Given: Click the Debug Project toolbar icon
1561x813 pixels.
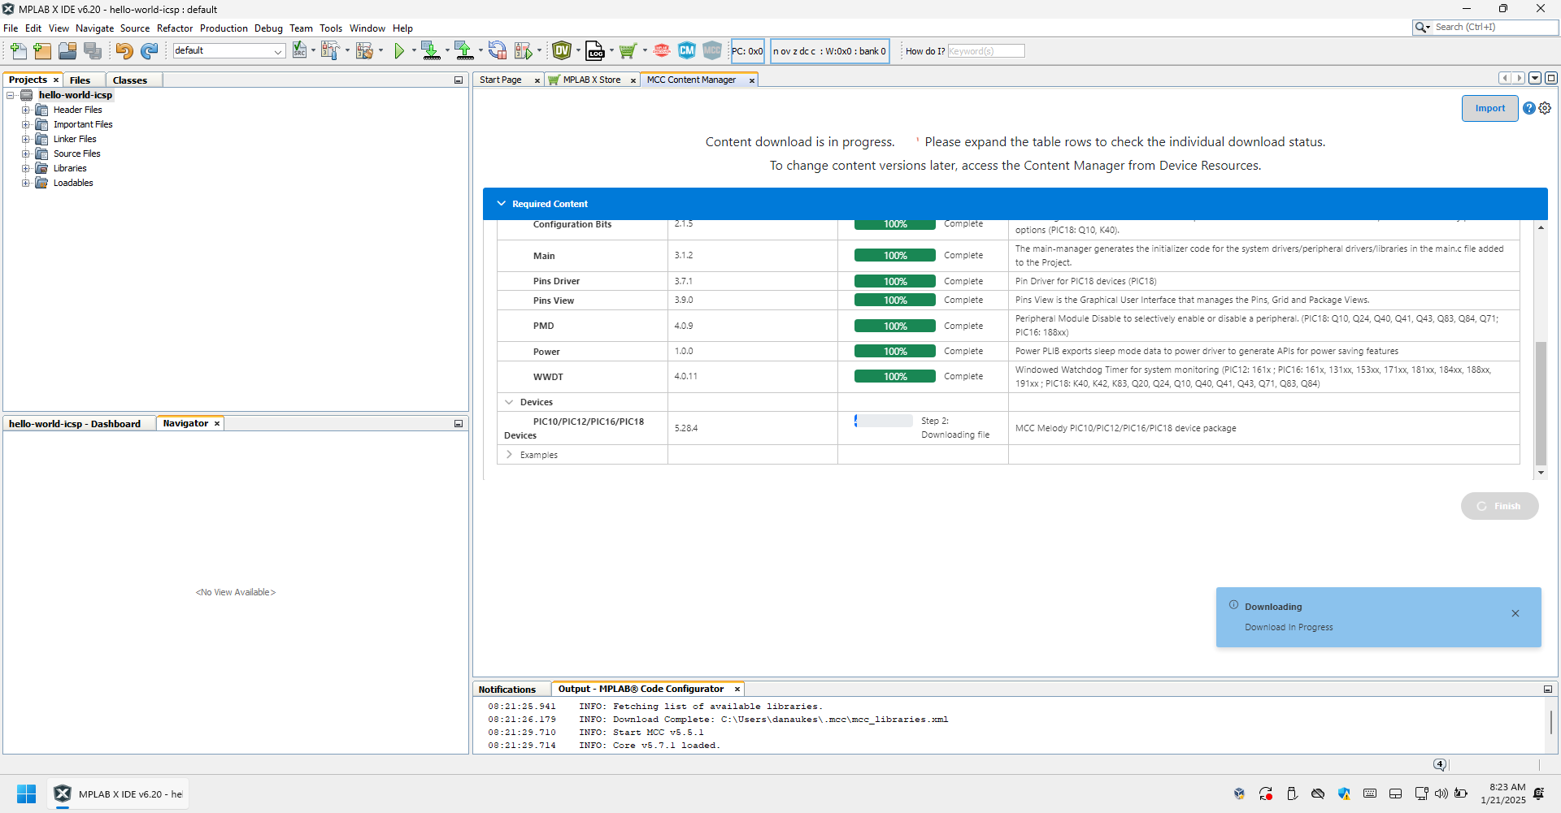Looking at the screenshot, I should click(x=523, y=51).
